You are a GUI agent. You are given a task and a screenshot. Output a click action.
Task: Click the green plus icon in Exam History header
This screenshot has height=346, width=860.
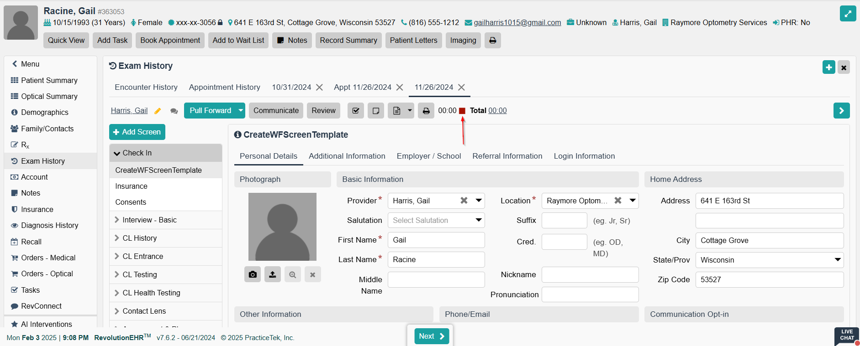point(828,67)
